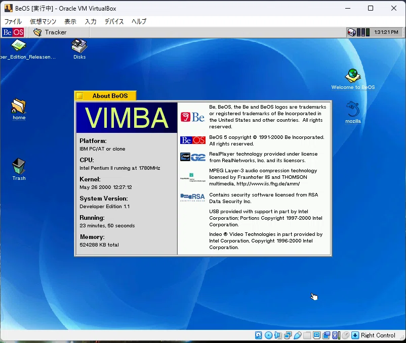Click the About BeOS window title tab
This screenshot has width=406, height=343.
[110, 96]
